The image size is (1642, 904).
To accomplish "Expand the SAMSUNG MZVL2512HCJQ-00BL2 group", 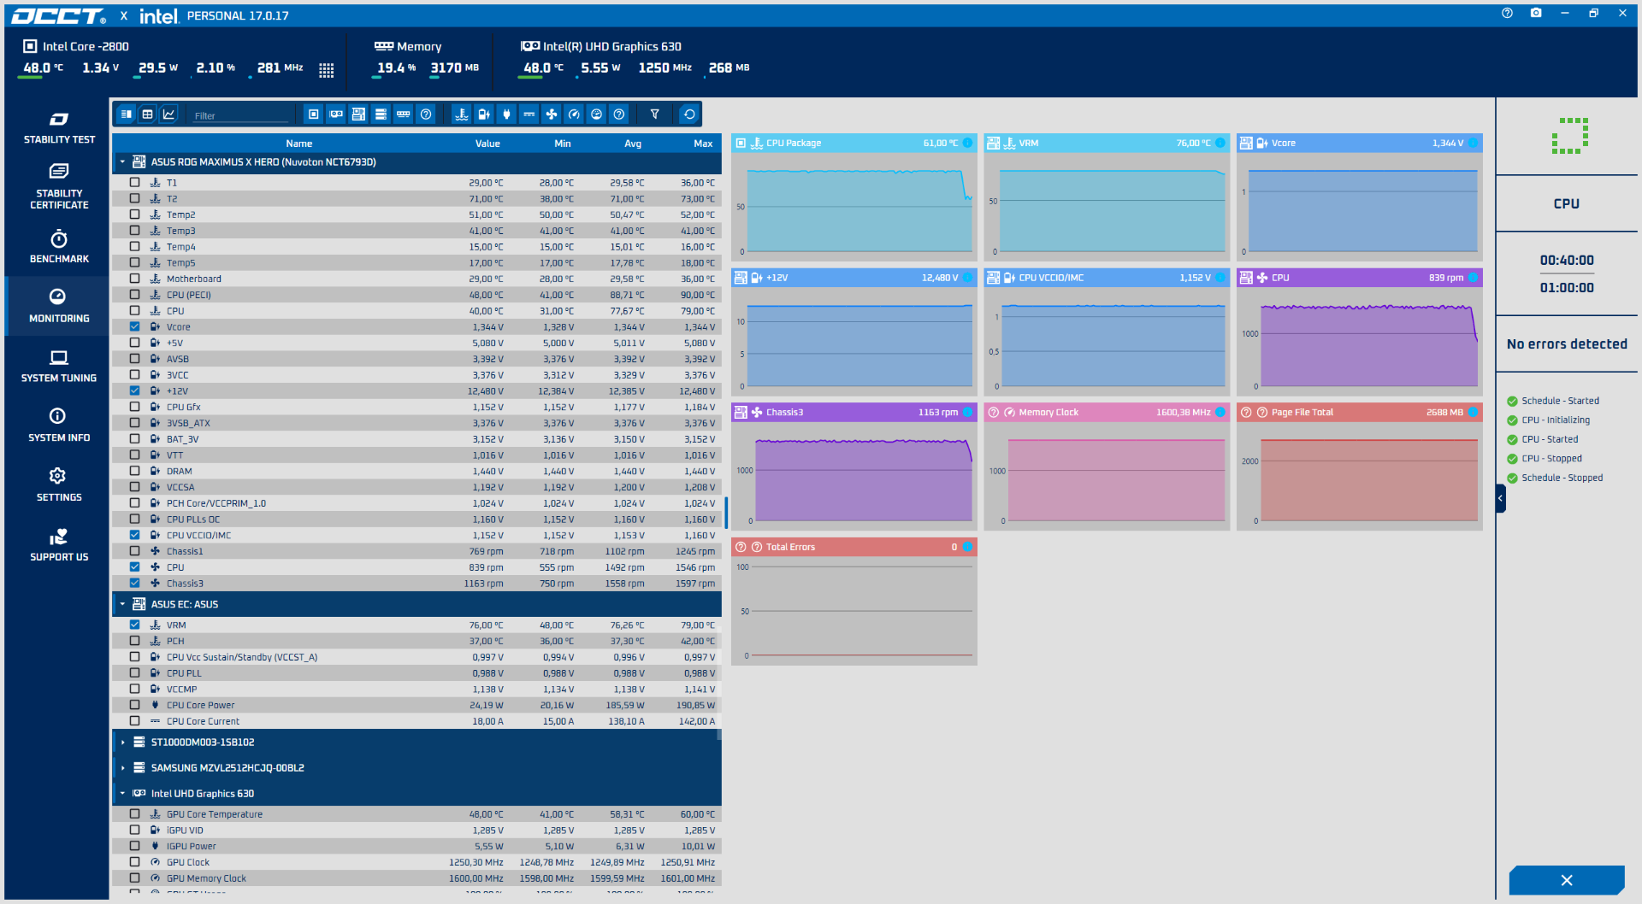I will point(122,768).
